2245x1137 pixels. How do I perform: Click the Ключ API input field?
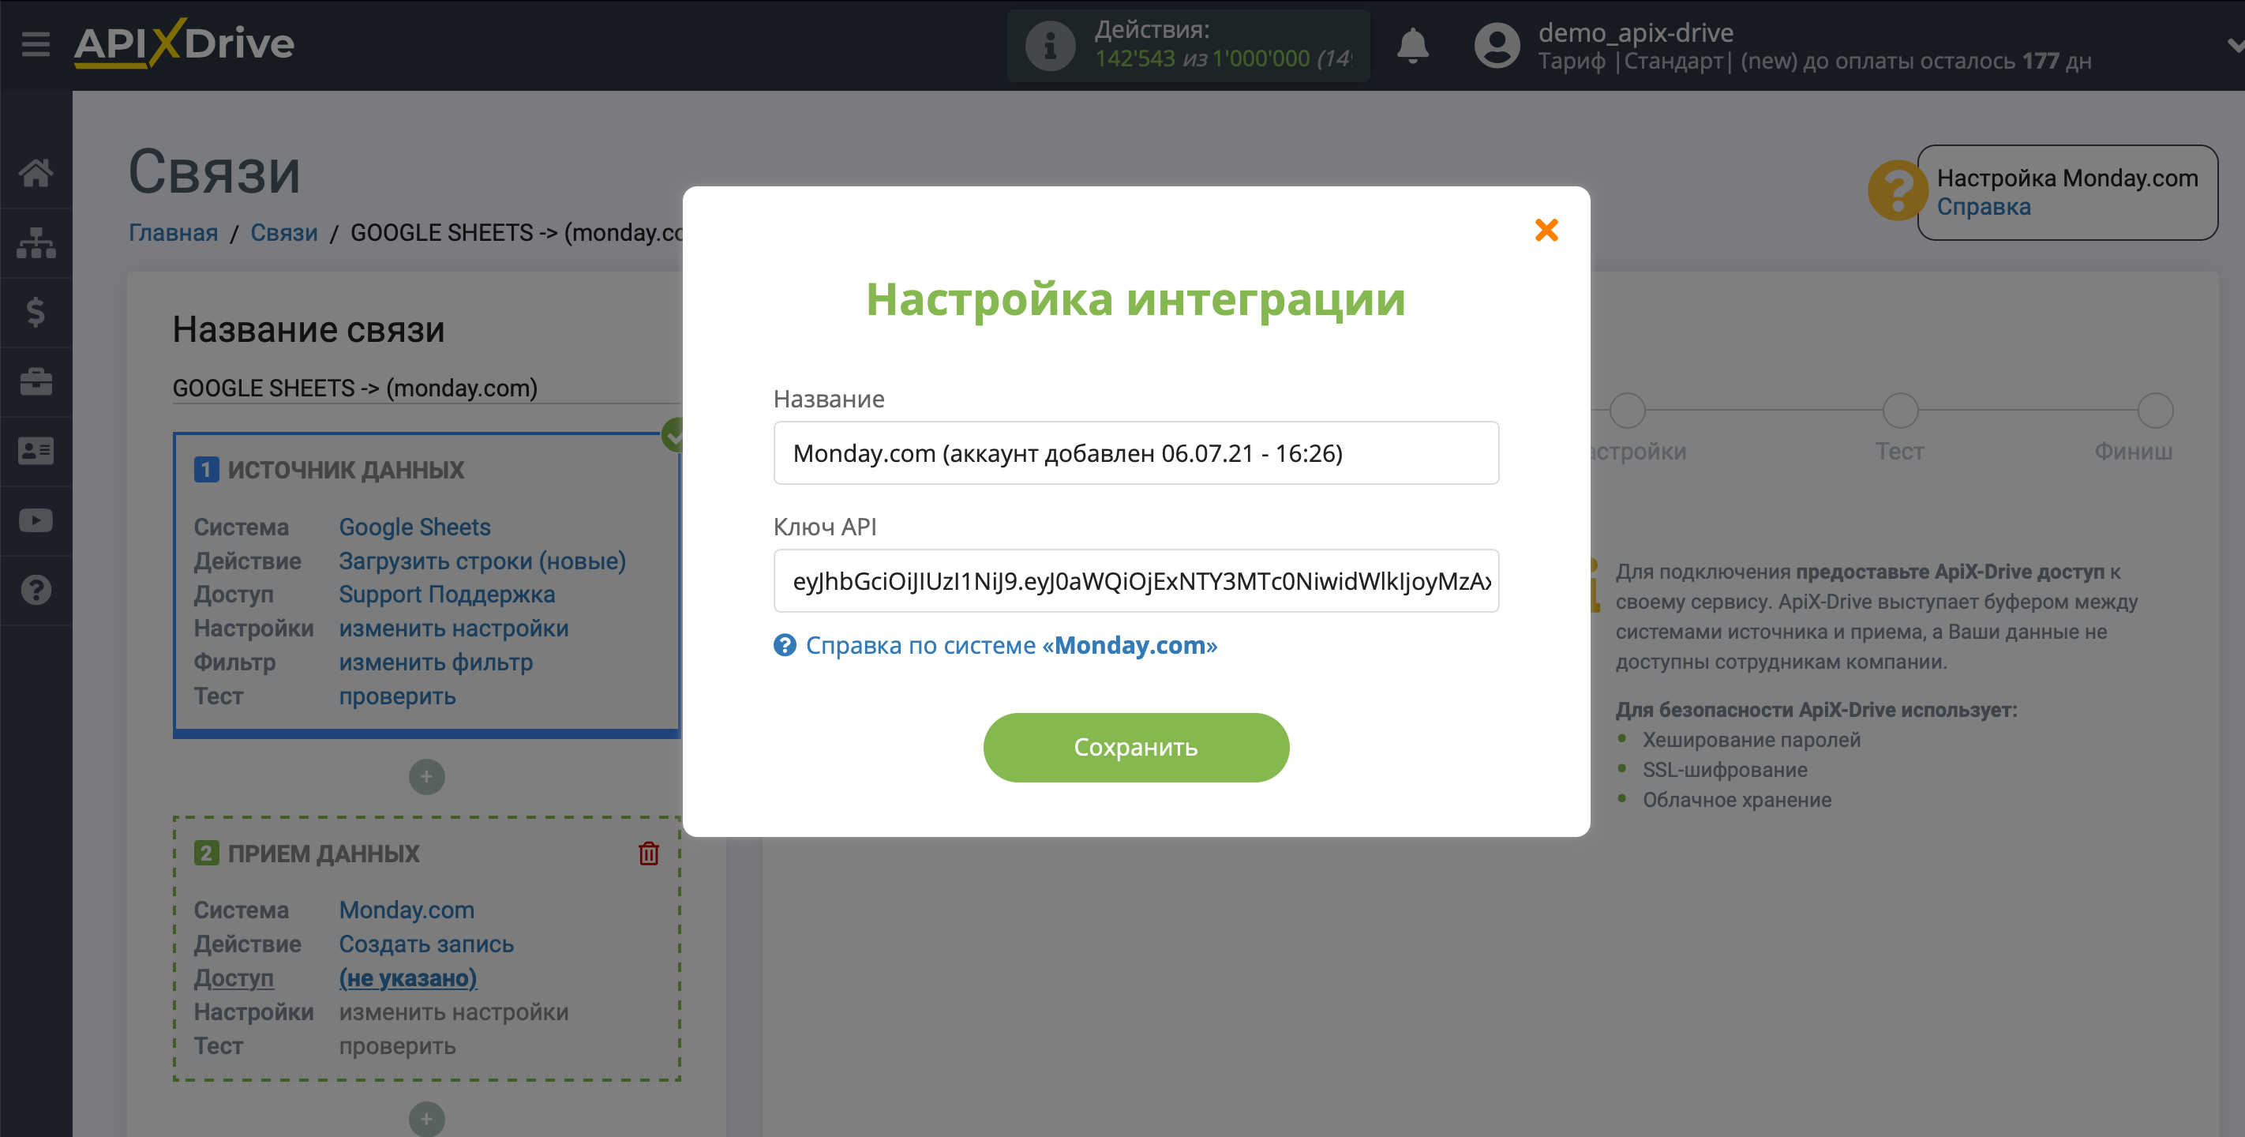[1136, 580]
